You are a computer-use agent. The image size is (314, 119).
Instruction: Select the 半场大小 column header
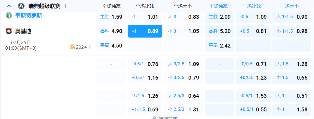[289, 6]
